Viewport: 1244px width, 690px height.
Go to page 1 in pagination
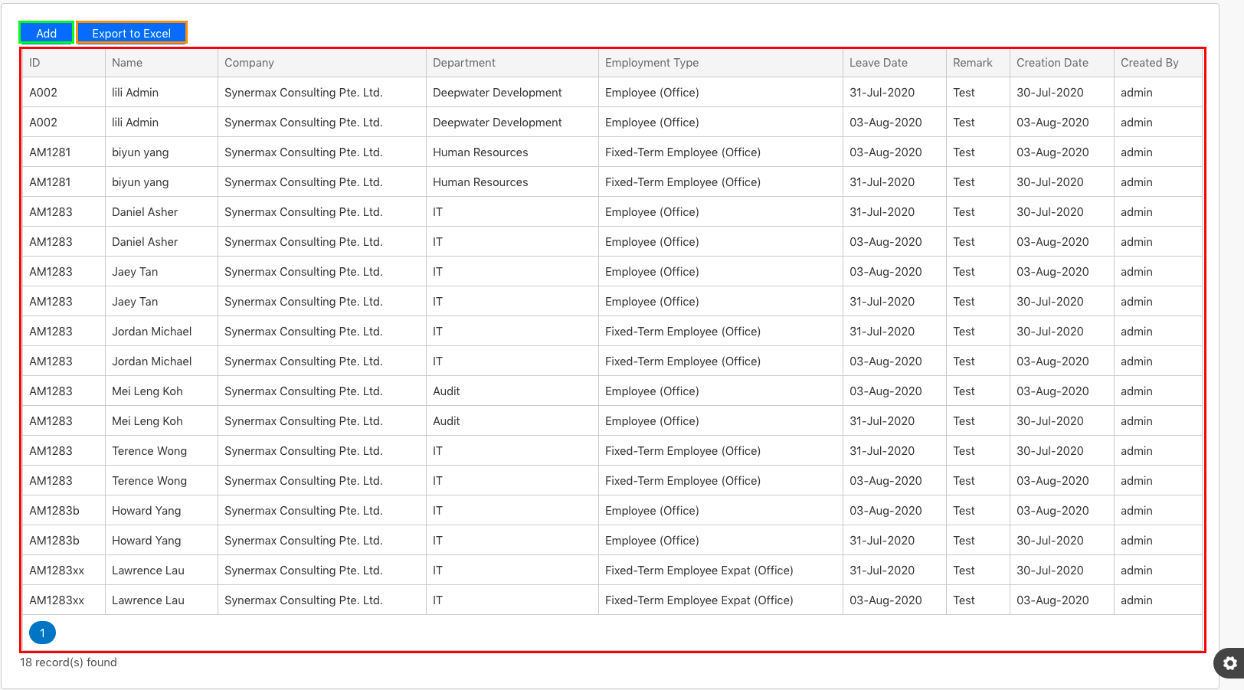click(42, 633)
